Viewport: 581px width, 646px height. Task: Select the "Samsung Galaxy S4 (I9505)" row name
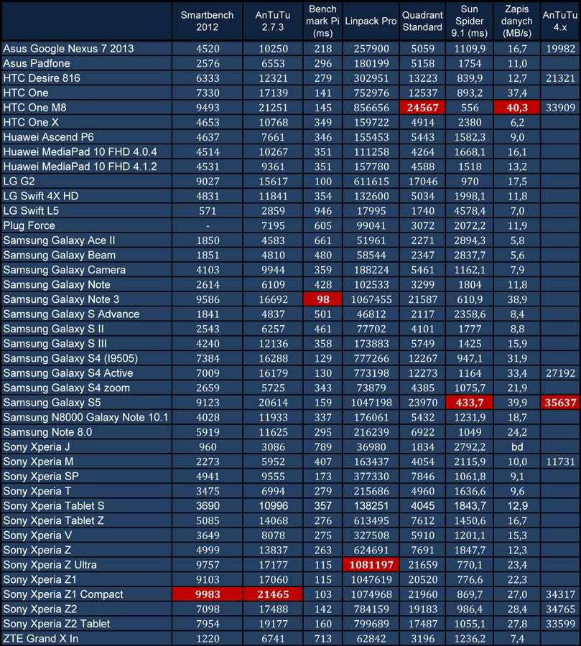(x=70, y=358)
